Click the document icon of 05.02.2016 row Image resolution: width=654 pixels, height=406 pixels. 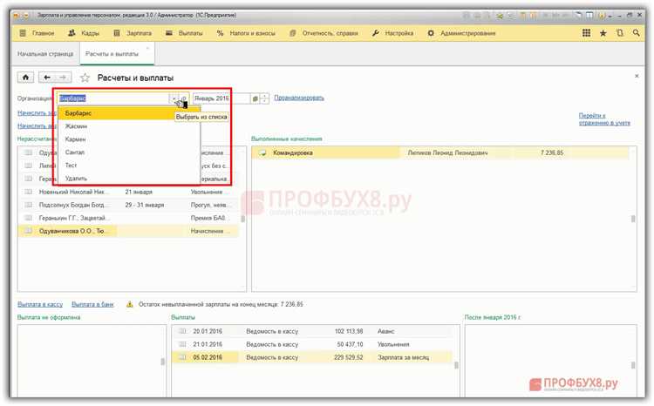pyautogui.click(x=182, y=357)
